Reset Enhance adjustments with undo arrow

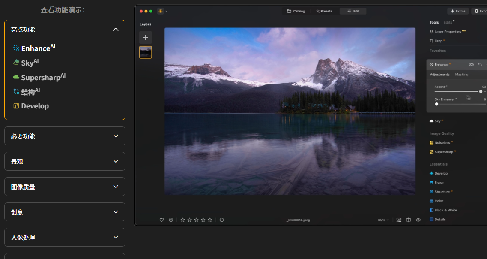point(480,65)
